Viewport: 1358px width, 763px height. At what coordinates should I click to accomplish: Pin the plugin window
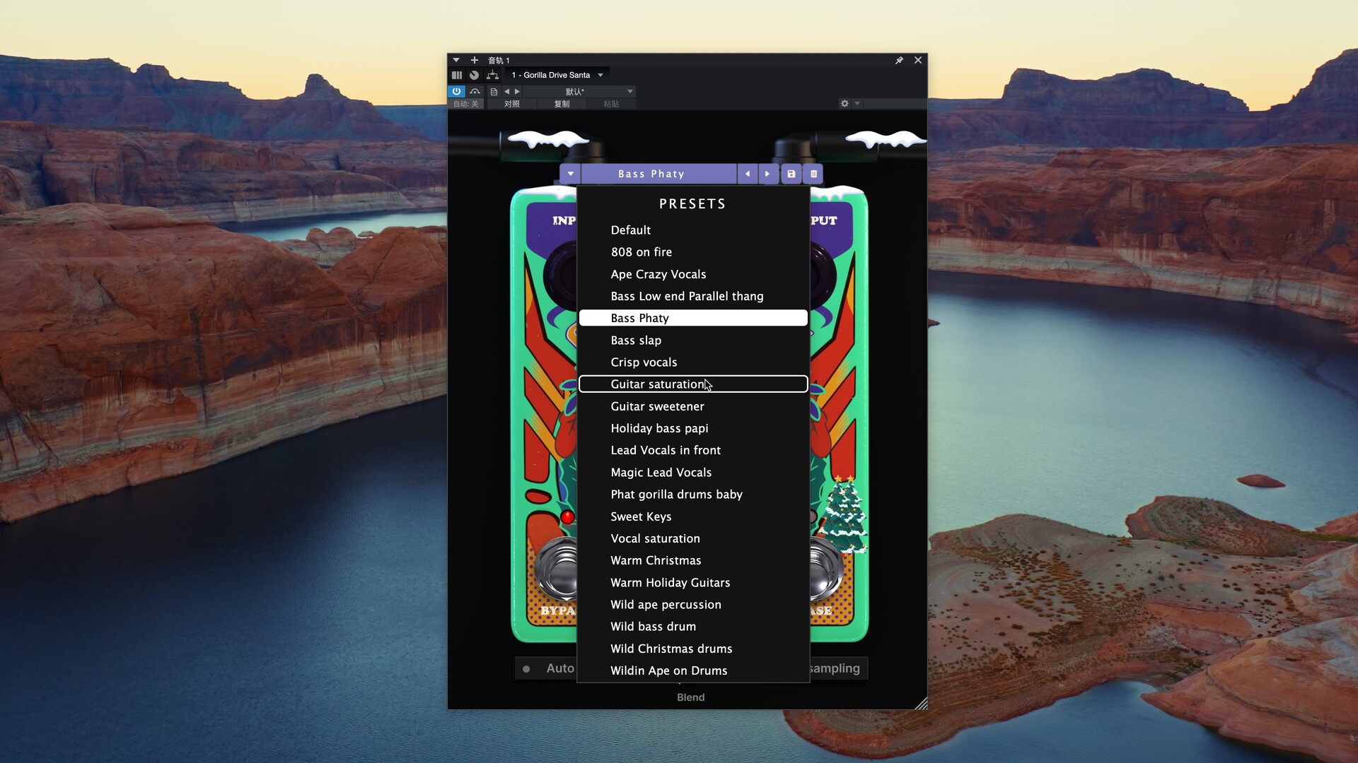click(x=899, y=61)
